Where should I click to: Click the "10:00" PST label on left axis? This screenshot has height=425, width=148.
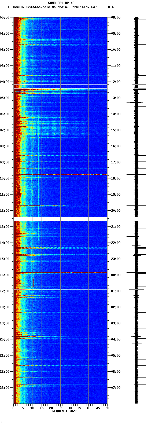point(4,178)
